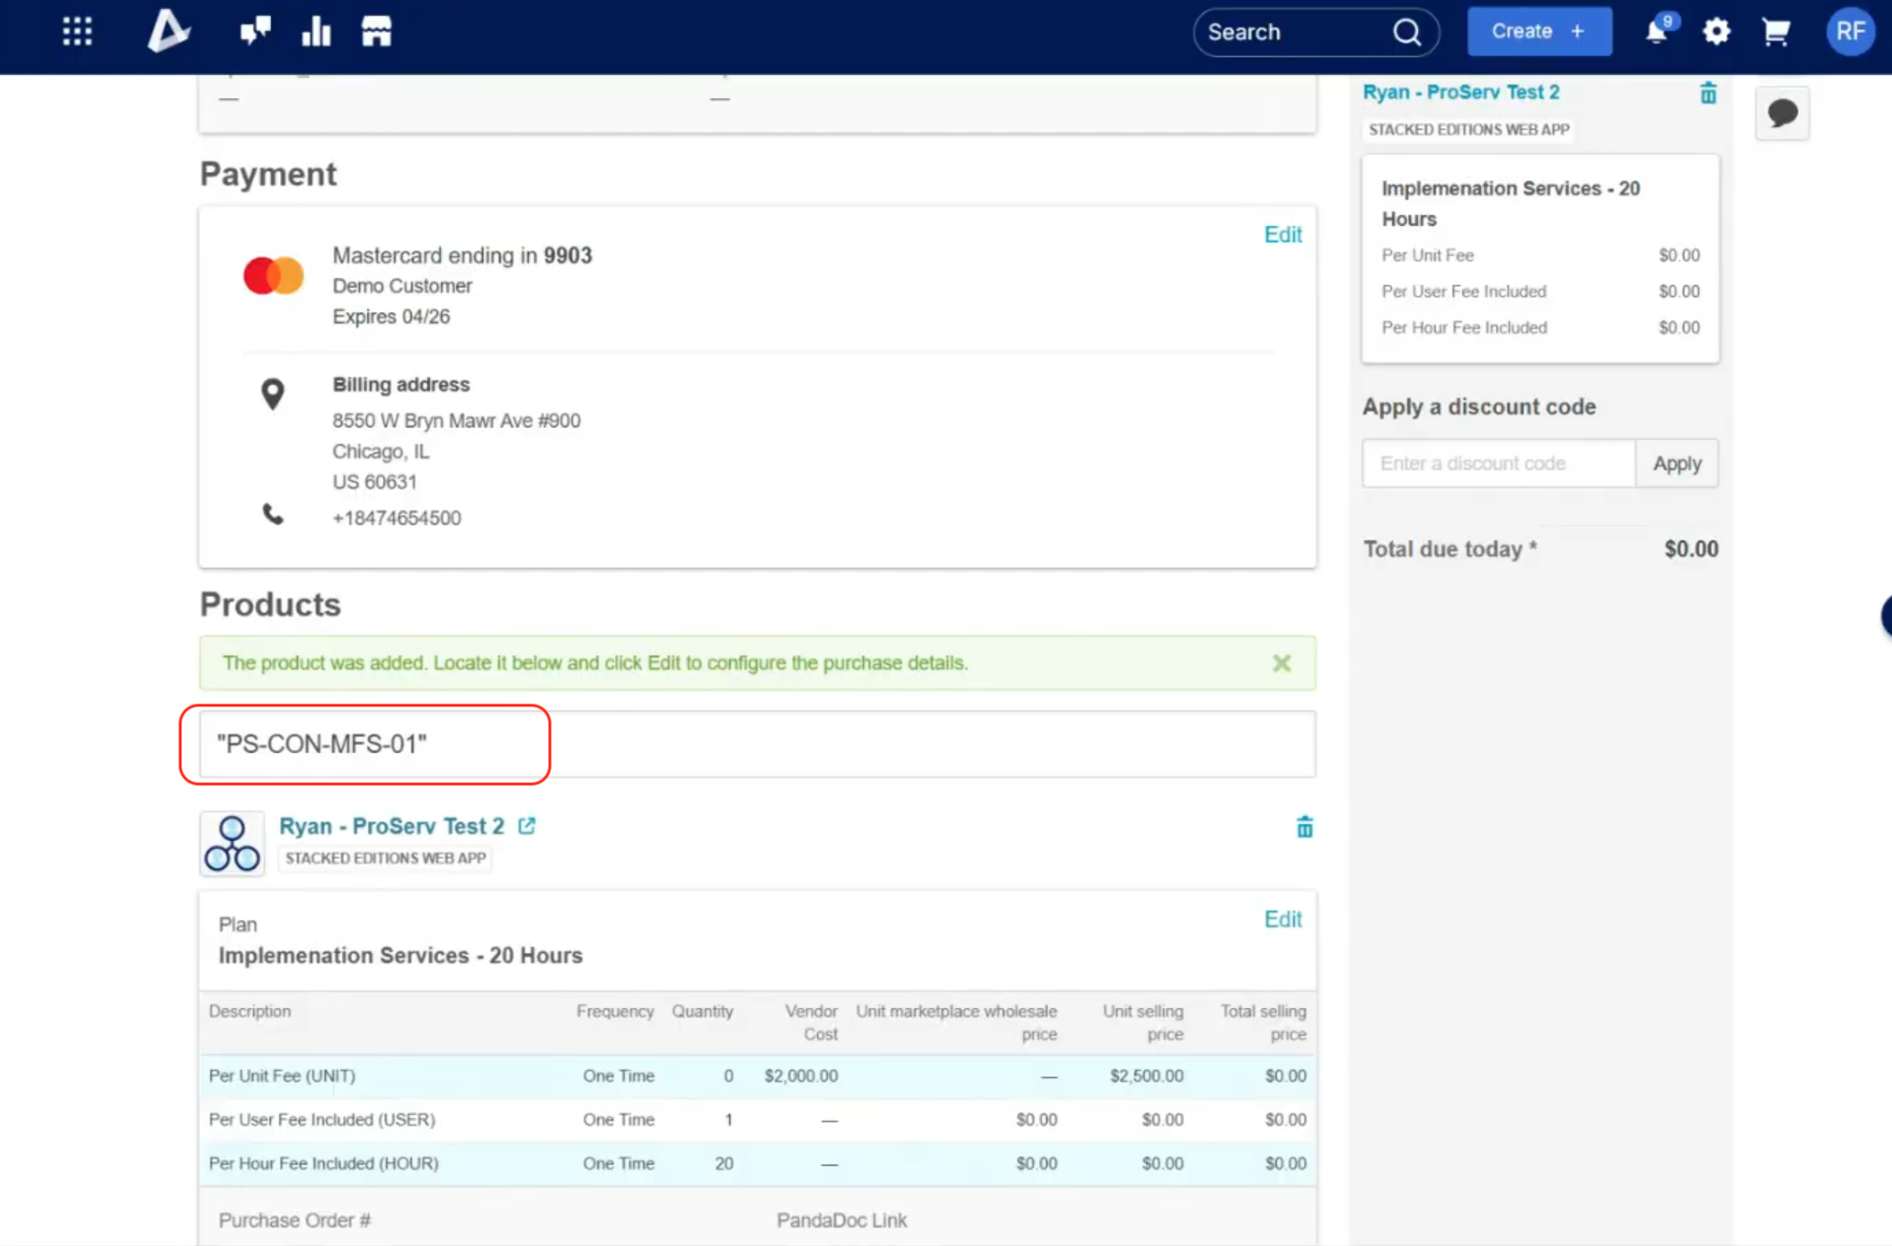Click the Create plus button
The image size is (1892, 1246).
coord(1540,31)
